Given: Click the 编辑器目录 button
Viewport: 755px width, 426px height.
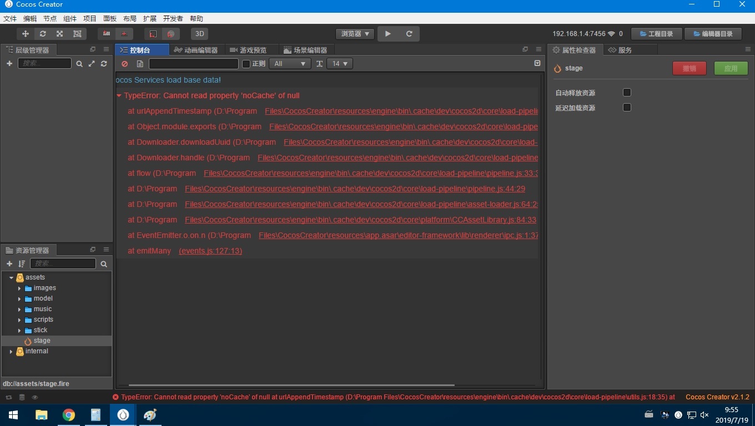Looking at the screenshot, I should (x=714, y=34).
